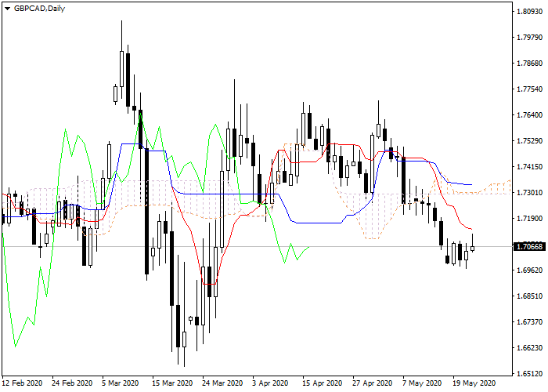Open the GBPCAD chart dropdown triangle

click(x=7, y=9)
